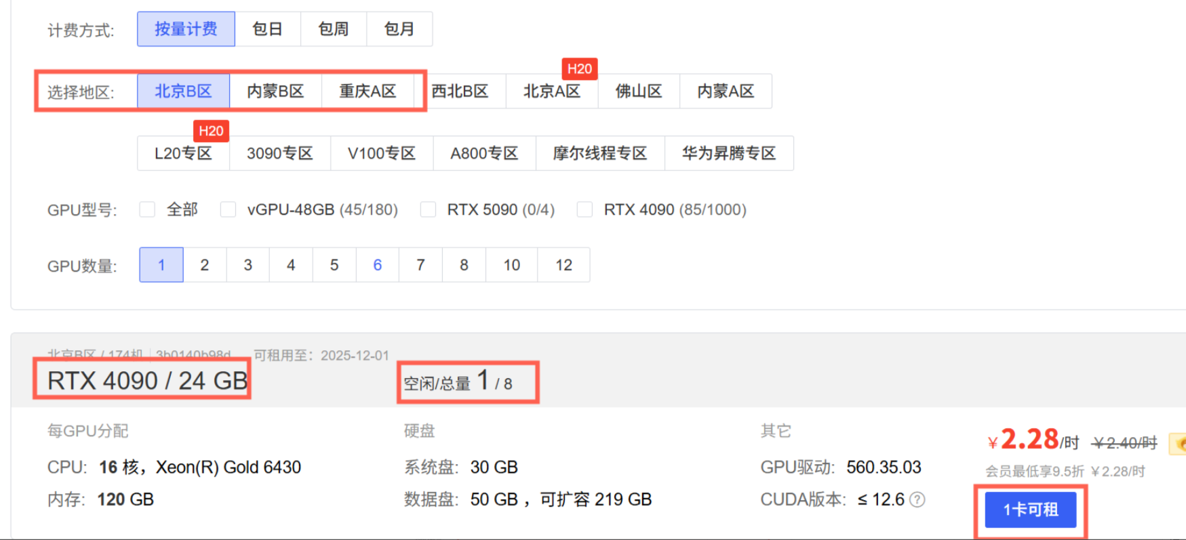
Task: Click the 数据盘 50 GB expandable text
Action: (528, 500)
